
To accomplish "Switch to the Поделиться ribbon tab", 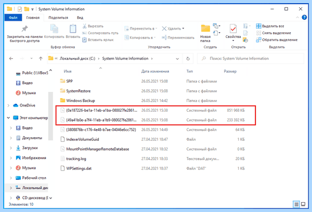I will pos(58,18).
